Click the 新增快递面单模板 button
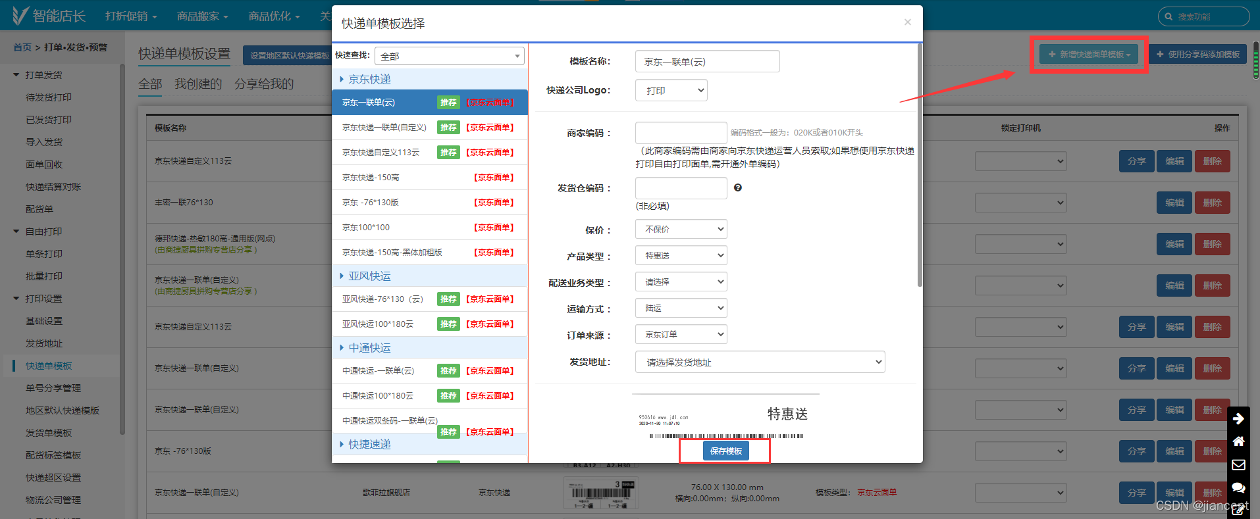 1089,55
